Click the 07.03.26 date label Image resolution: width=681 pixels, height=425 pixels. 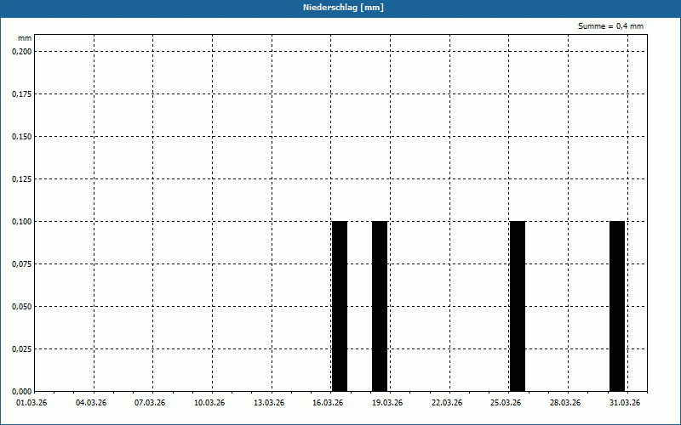tap(150, 402)
